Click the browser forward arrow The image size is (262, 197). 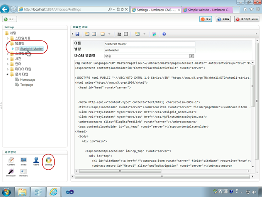(14, 9)
